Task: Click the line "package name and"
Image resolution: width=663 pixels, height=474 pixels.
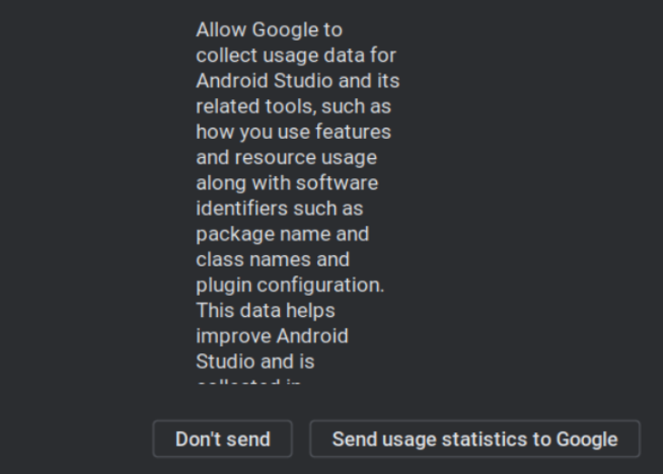Action: (x=282, y=234)
